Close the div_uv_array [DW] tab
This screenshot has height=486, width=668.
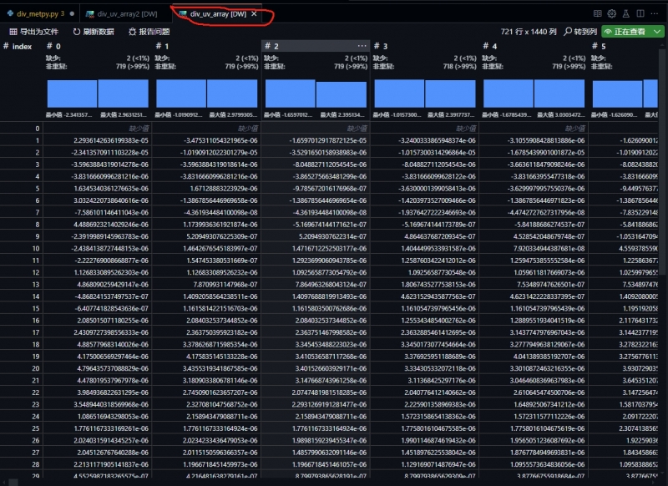(x=255, y=13)
